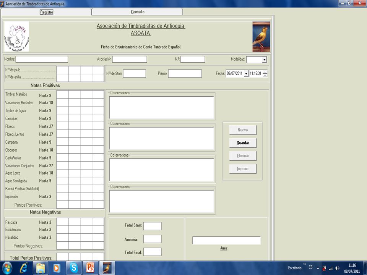
Task: Focus the N.º de Stam field
Action: click(x=134, y=73)
